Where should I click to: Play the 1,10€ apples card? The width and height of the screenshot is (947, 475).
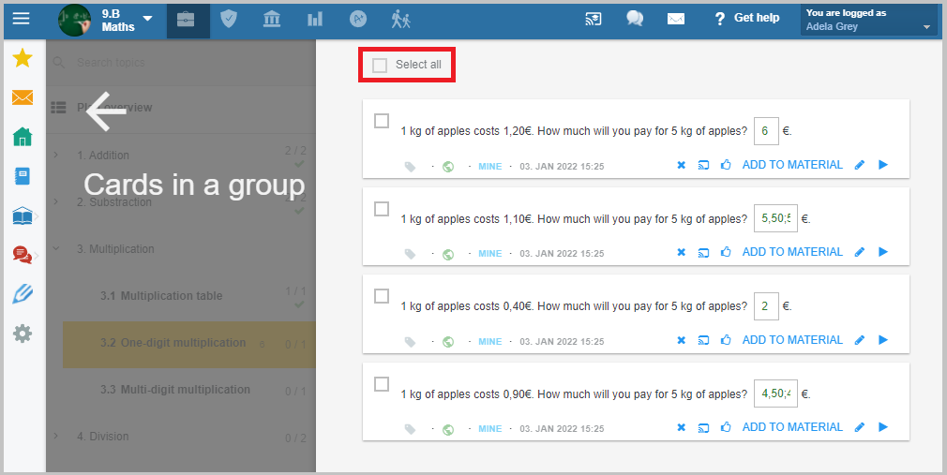tap(883, 252)
